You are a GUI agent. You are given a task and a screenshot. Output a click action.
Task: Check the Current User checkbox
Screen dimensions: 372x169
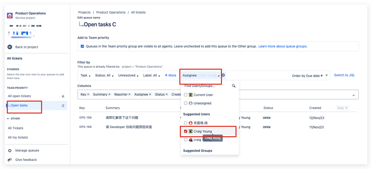click(x=186, y=95)
